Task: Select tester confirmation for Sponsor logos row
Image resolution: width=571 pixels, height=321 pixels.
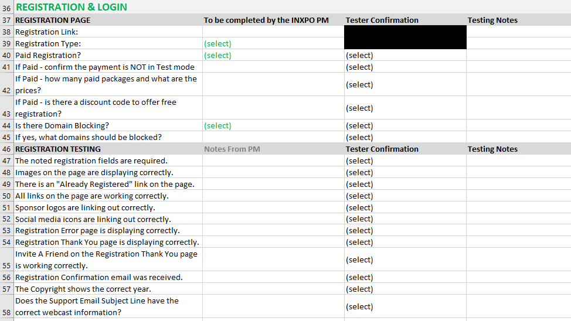Action: (x=359, y=208)
